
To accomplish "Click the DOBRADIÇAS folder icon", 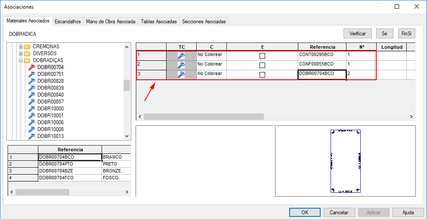I will [x=27, y=60].
